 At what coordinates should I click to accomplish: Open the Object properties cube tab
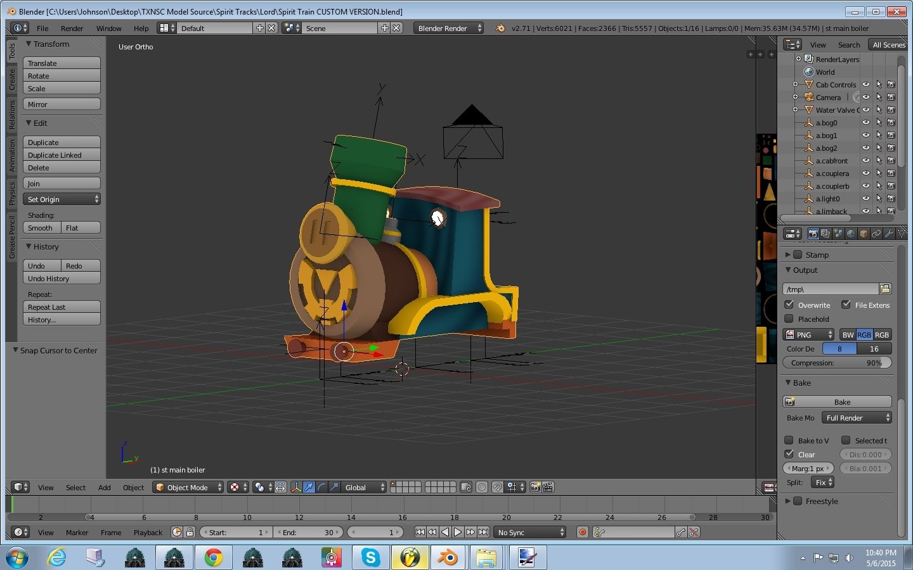click(864, 234)
